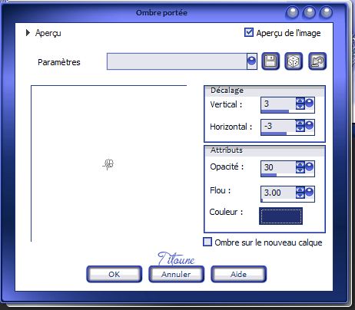Open the Couleur shadow color swatch
This screenshot has height=310, width=355.
point(280,216)
